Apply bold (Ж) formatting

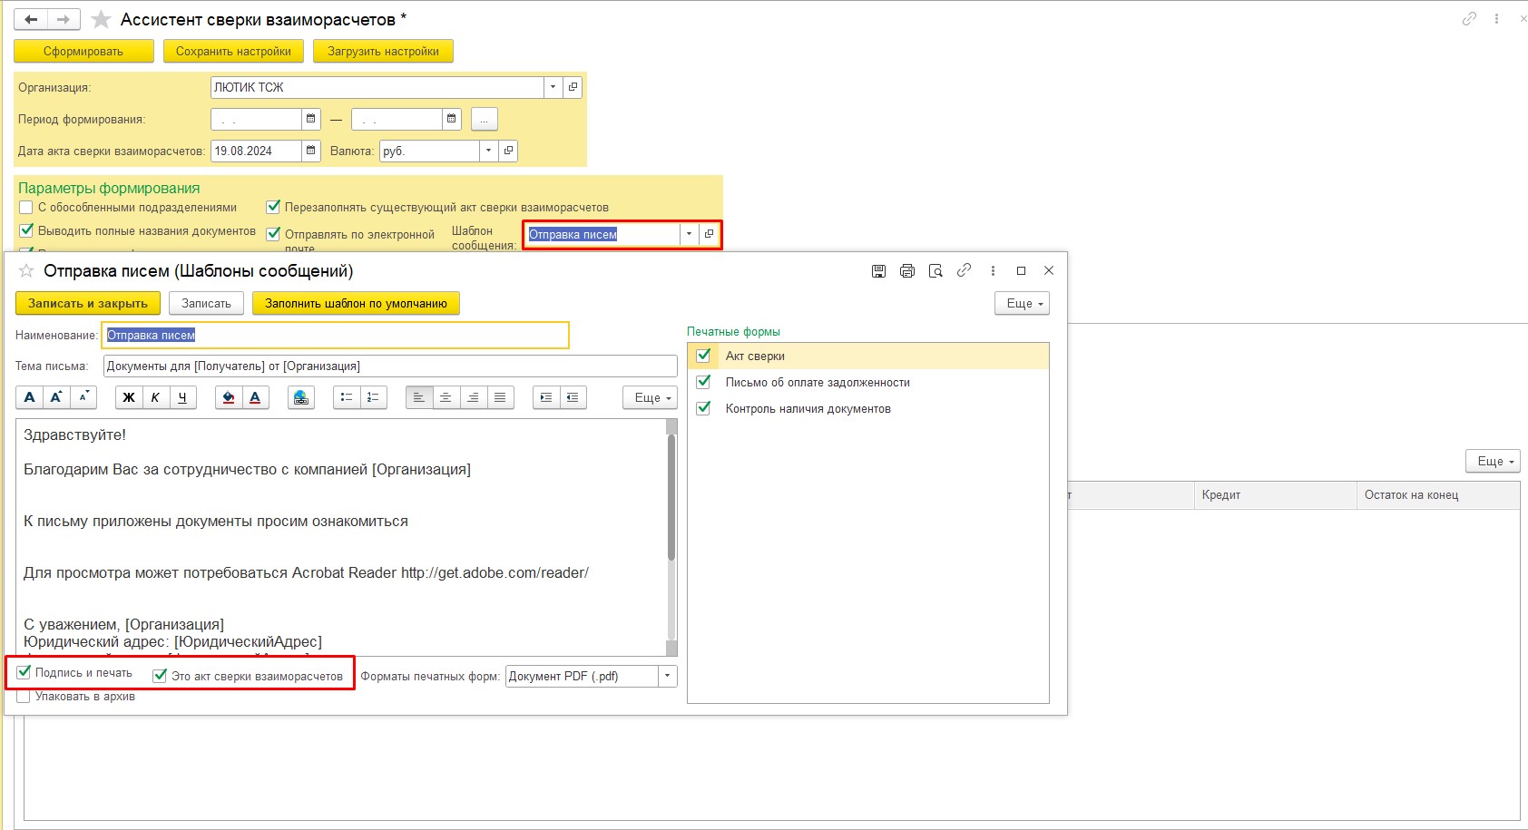click(x=129, y=397)
